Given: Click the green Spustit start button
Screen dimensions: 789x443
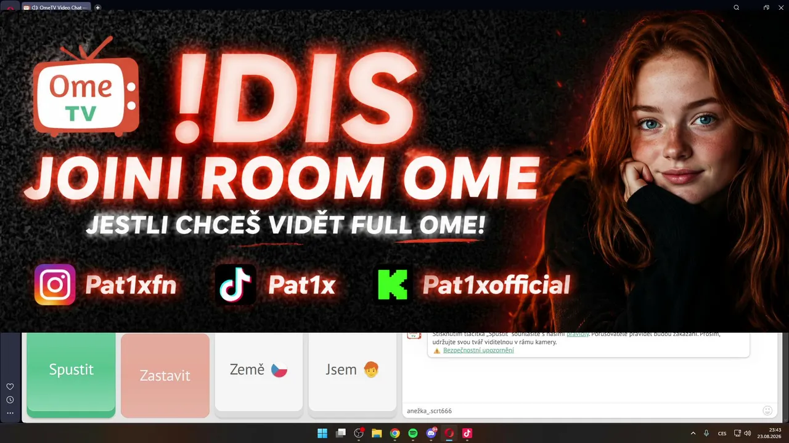Looking at the screenshot, I should (71, 375).
